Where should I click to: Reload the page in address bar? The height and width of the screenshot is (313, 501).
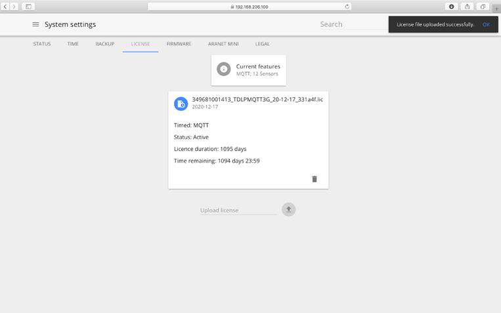click(347, 7)
